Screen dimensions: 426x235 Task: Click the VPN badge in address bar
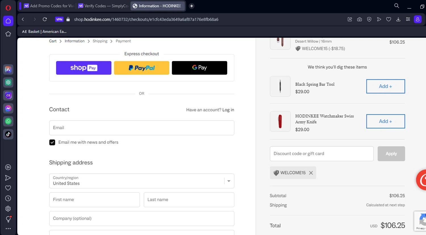[x=59, y=19]
